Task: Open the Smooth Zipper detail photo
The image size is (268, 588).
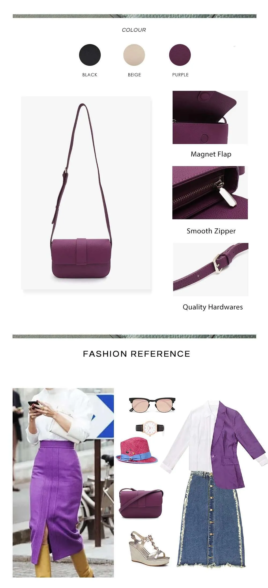Action: [210, 192]
